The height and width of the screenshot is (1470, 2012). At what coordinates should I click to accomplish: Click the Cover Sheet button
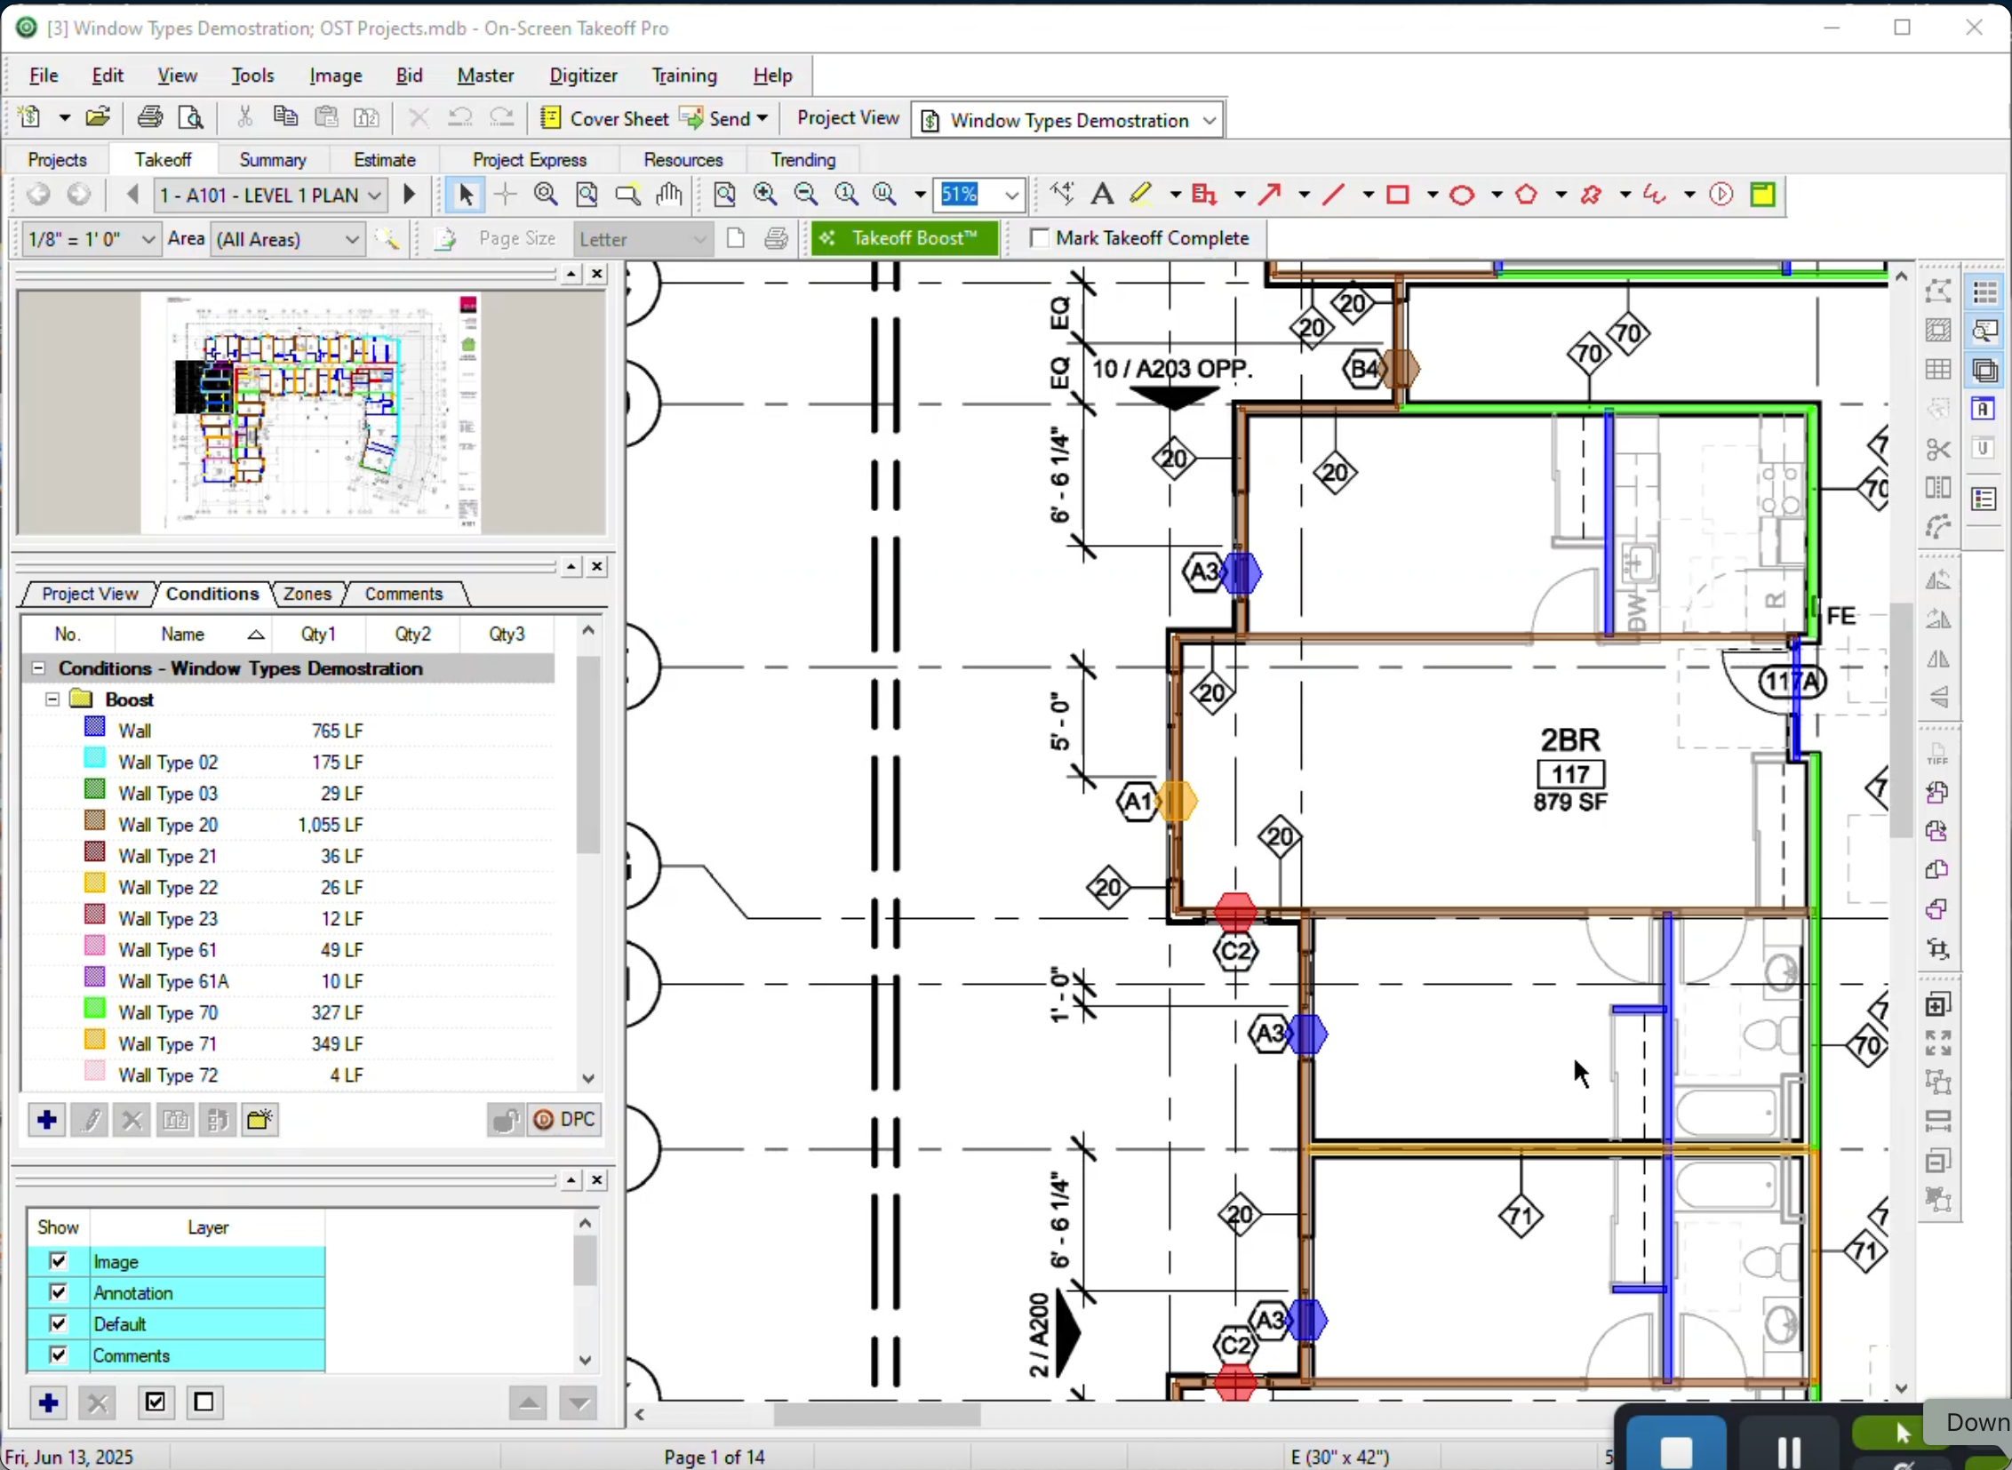tap(604, 118)
